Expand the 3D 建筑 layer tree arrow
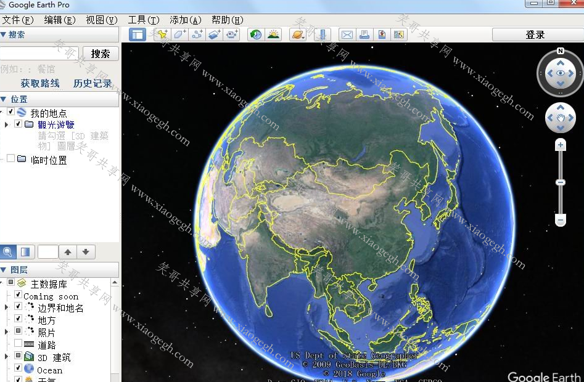The height and width of the screenshot is (382, 584). tap(6, 356)
